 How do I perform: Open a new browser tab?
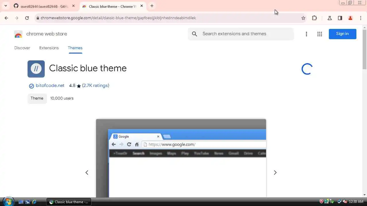coord(152,6)
